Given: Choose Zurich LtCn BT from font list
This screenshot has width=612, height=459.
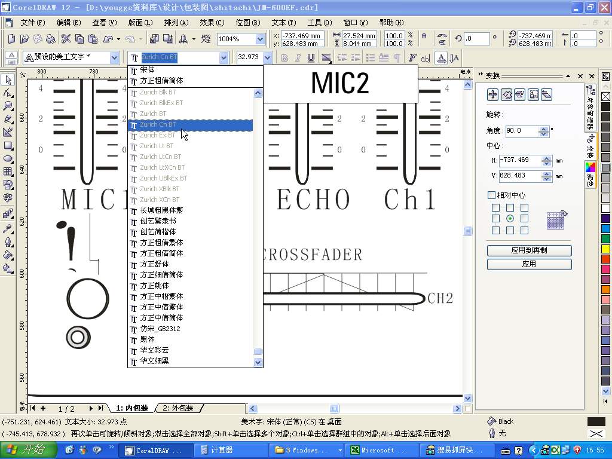Looking at the screenshot, I should 191,157.
